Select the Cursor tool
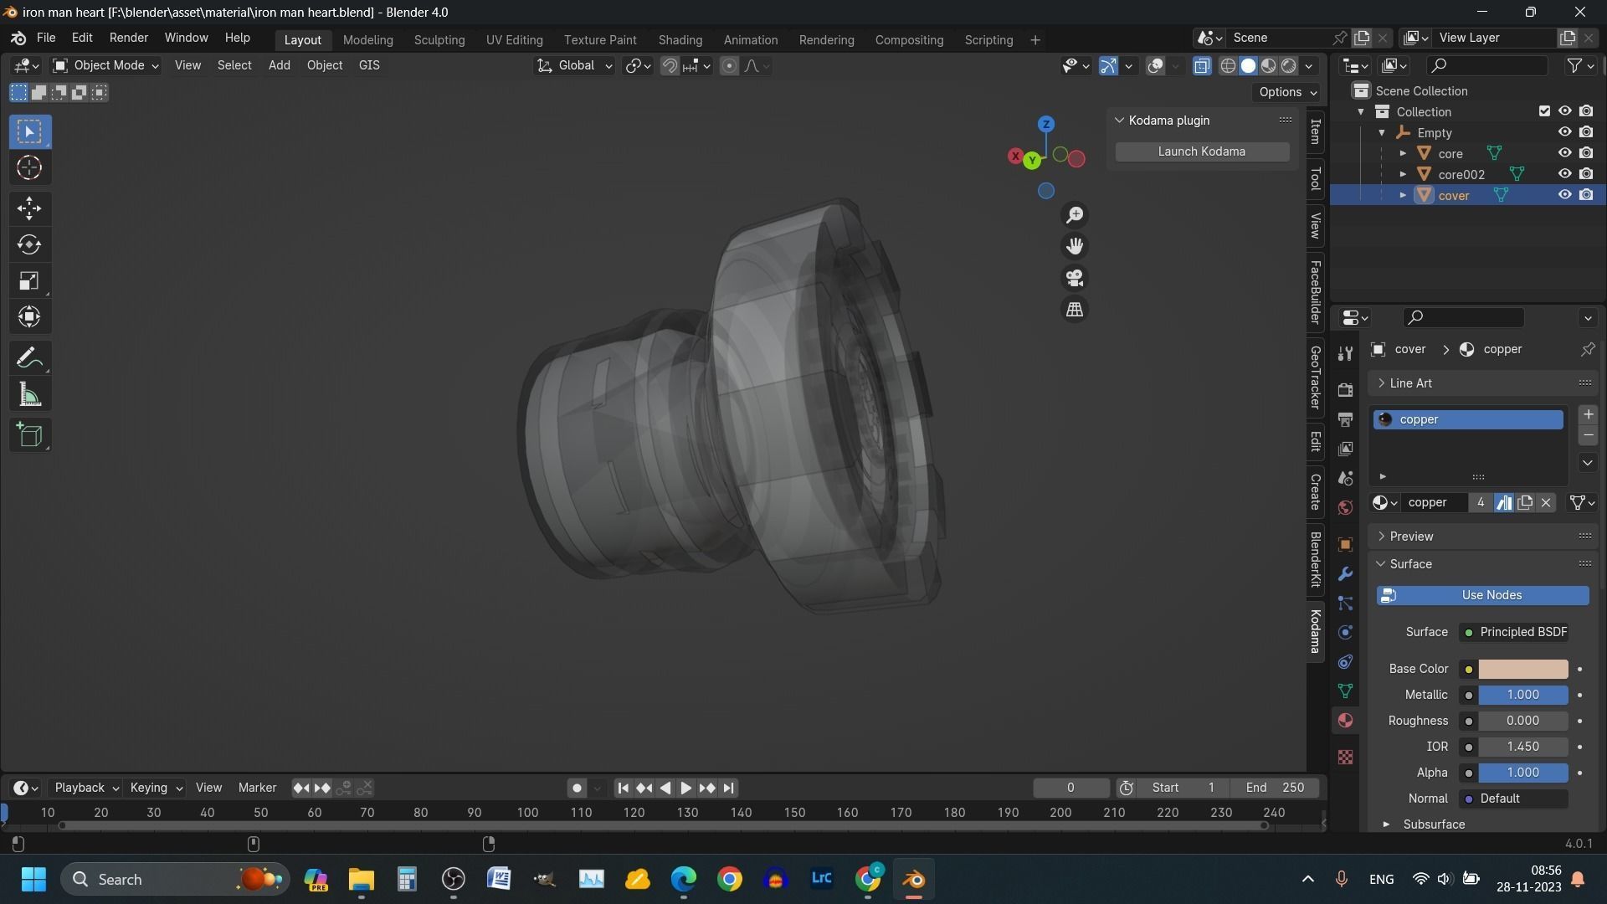 (x=29, y=168)
